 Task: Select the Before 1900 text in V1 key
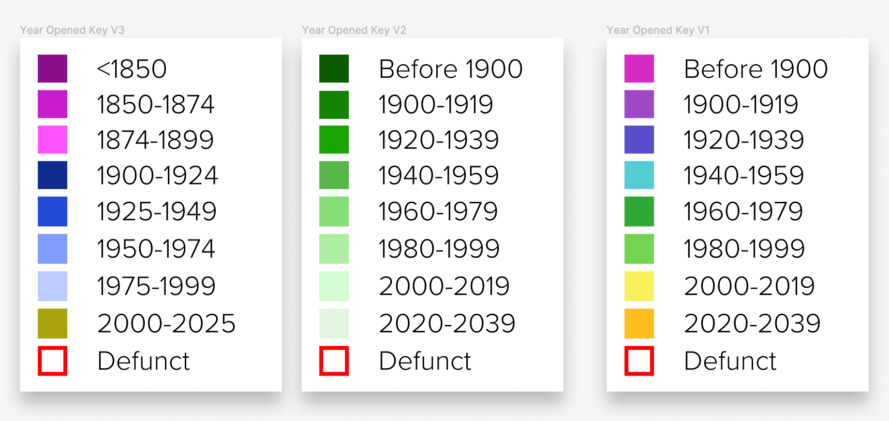tap(756, 69)
